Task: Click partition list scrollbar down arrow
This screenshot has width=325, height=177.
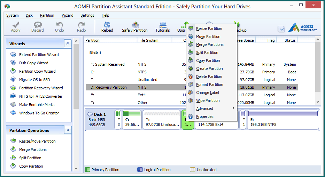Action: click(318, 102)
